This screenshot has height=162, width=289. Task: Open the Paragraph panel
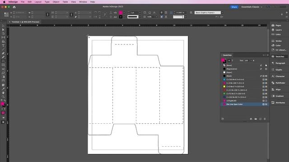279,63
